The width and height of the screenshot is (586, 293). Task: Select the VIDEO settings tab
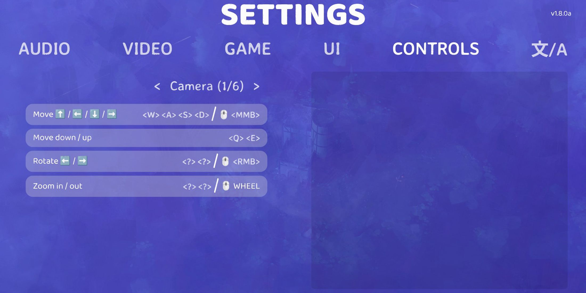coord(147,48)
